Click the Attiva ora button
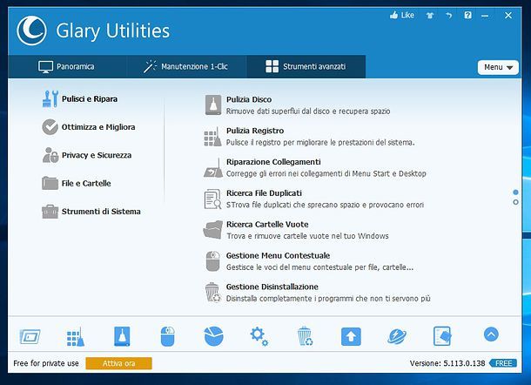The height and width of the screenshot is (385, 531). click(119, 363)
